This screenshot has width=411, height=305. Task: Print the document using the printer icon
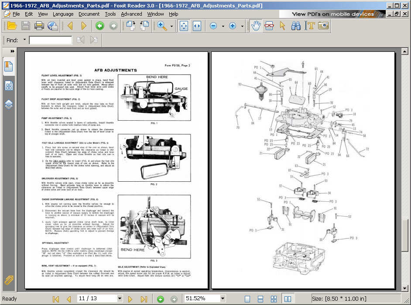[x=39, y=26]
